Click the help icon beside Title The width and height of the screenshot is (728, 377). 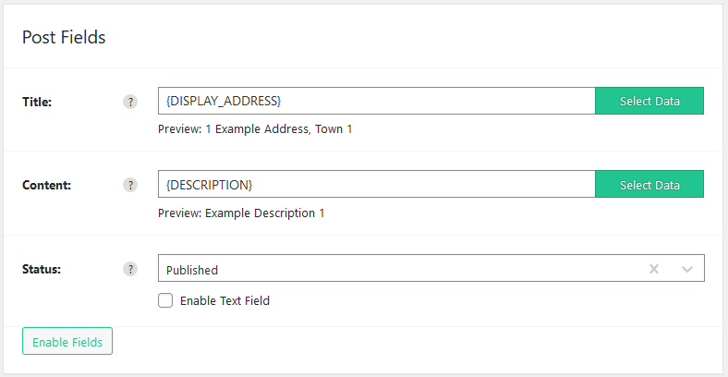[x=130, y=102]
